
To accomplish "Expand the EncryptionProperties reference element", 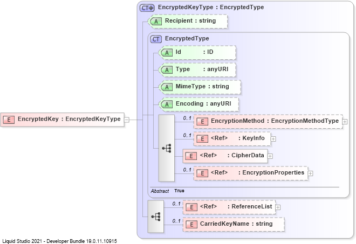I will [310, 173].
